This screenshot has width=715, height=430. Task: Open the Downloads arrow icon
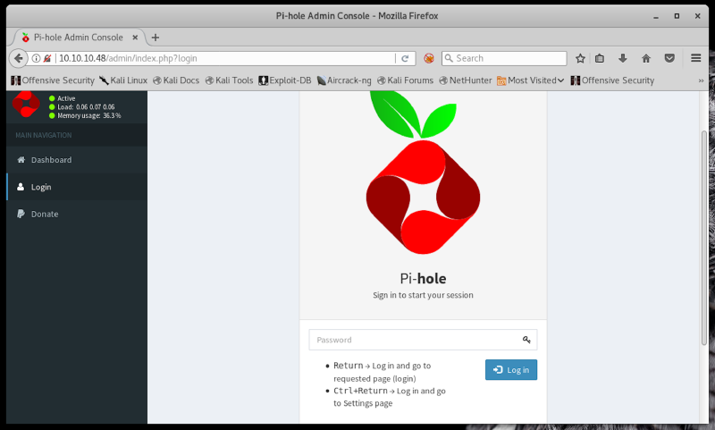pos(623,58)
